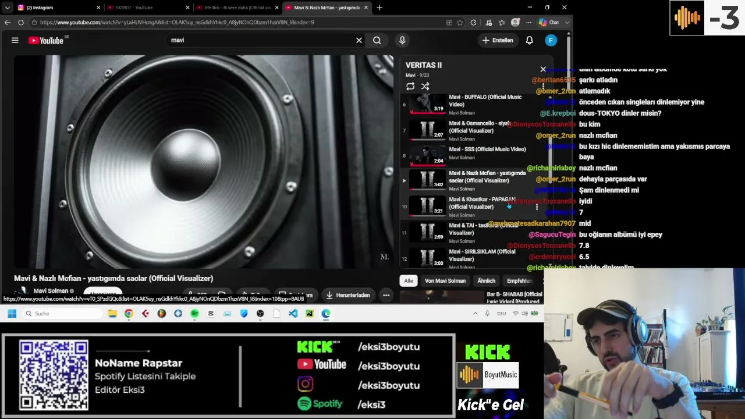The image size is (745, 419).
Task: Launch Google Chrome from the taskbar
Action: tap(129, 313)
